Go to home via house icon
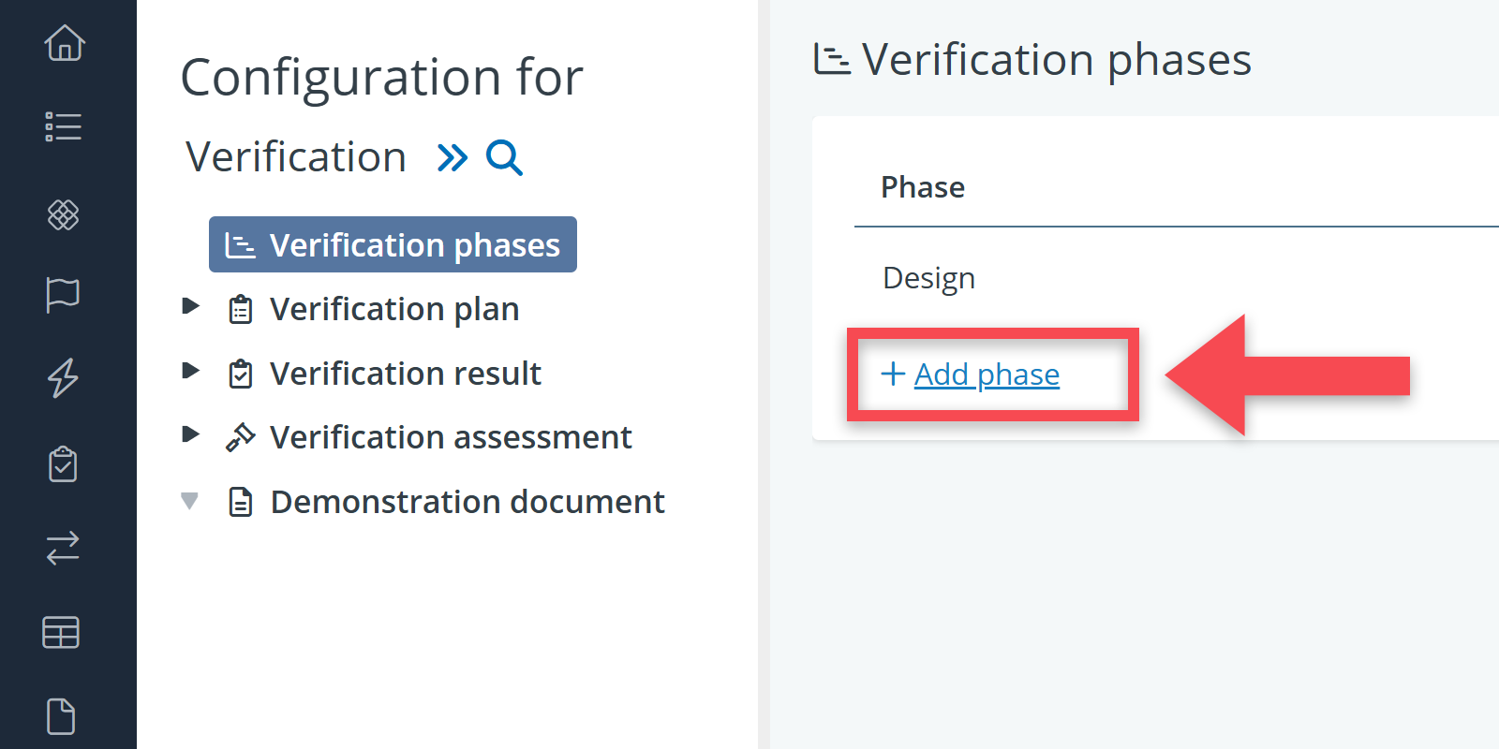Viewport: 1499px width, 749px height. coord(65,43)
